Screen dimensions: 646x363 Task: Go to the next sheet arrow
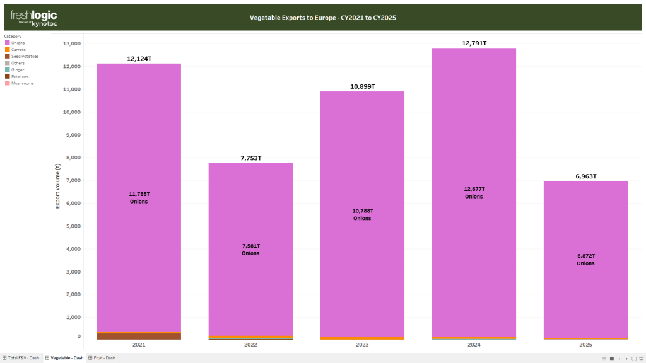(626, 359)
